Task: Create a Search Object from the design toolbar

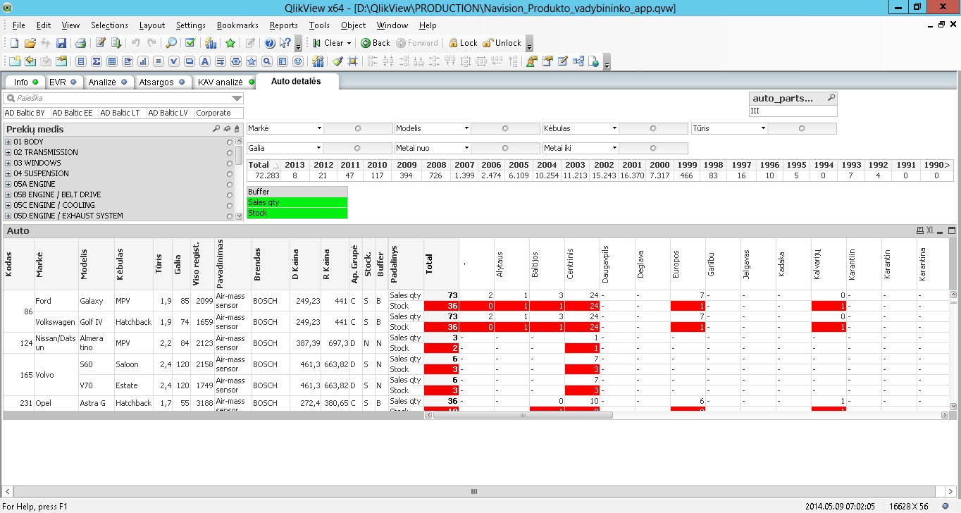Action: coord(266,61)
